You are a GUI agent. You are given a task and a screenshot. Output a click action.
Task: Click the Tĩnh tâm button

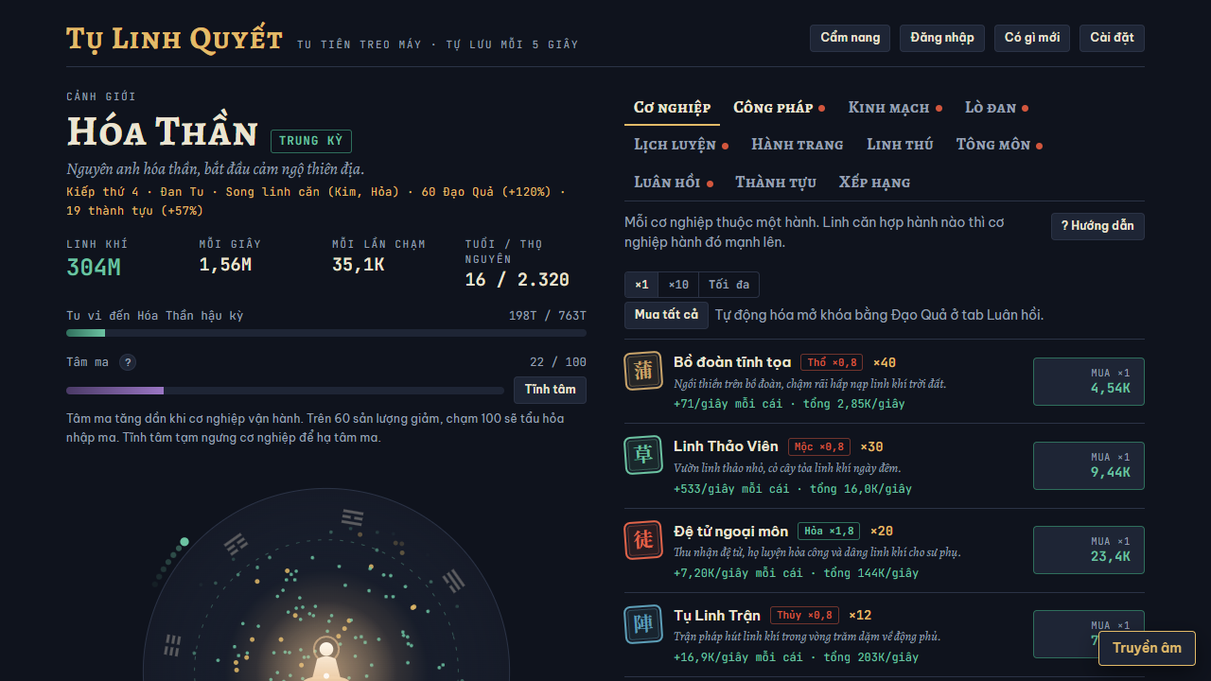pos(550,390)
